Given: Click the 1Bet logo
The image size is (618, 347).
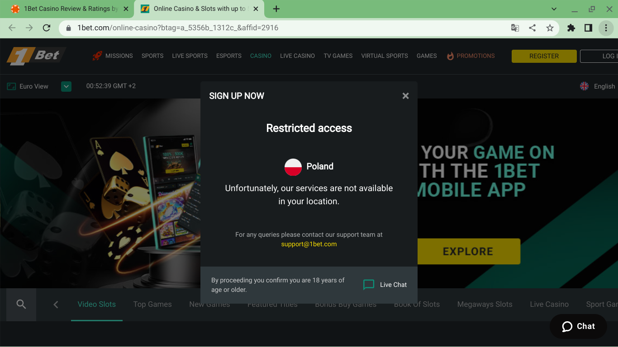Looking at the screenshot, I should pos(36,56).
